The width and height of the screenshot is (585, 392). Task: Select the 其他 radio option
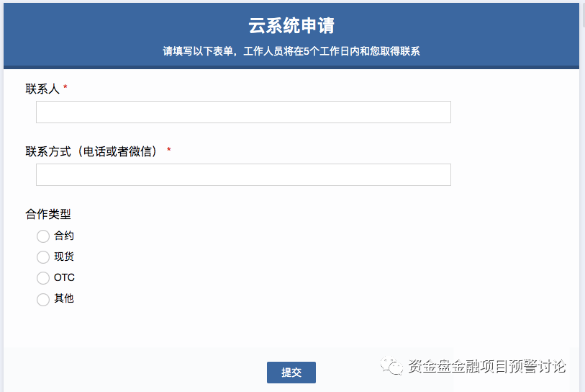[43, 299]
